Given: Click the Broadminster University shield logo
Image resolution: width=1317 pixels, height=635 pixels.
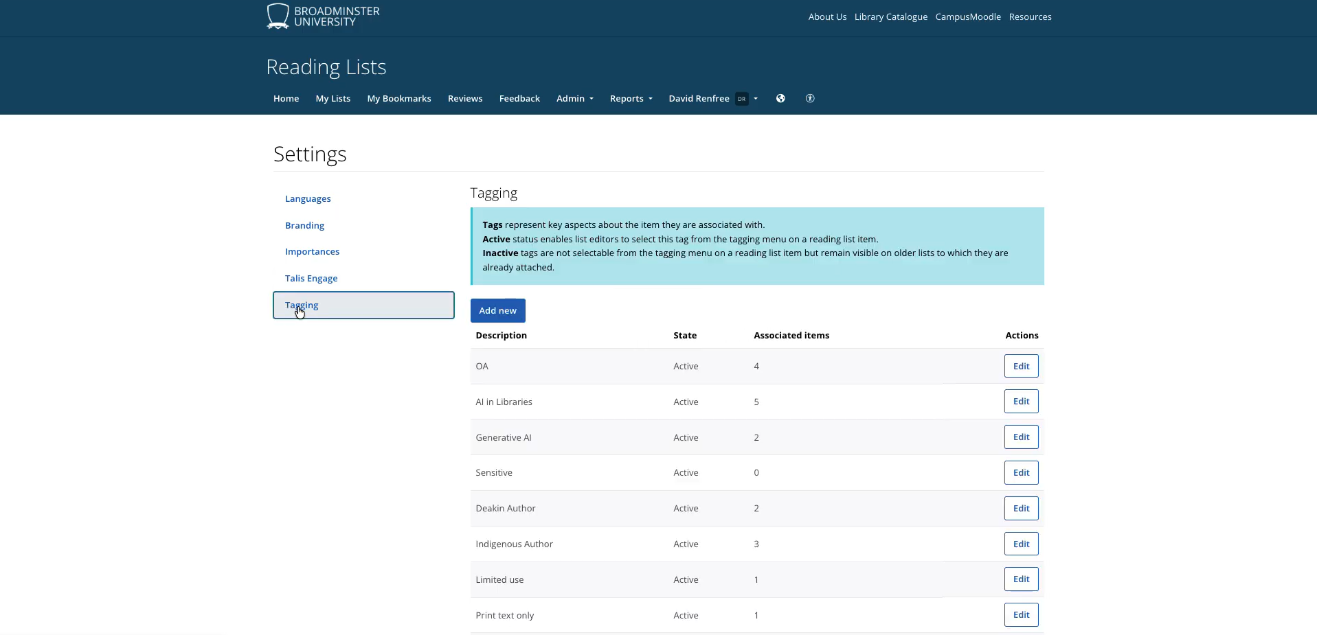Looking at the screenshot, I should [x=278, y=16].
